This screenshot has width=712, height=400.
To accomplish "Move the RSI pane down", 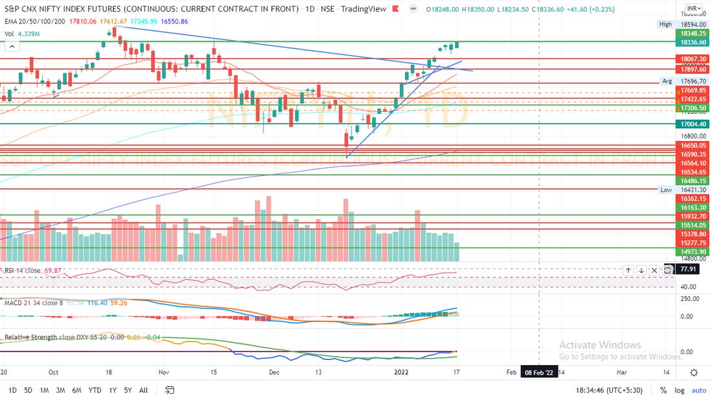I will (641, 270).
